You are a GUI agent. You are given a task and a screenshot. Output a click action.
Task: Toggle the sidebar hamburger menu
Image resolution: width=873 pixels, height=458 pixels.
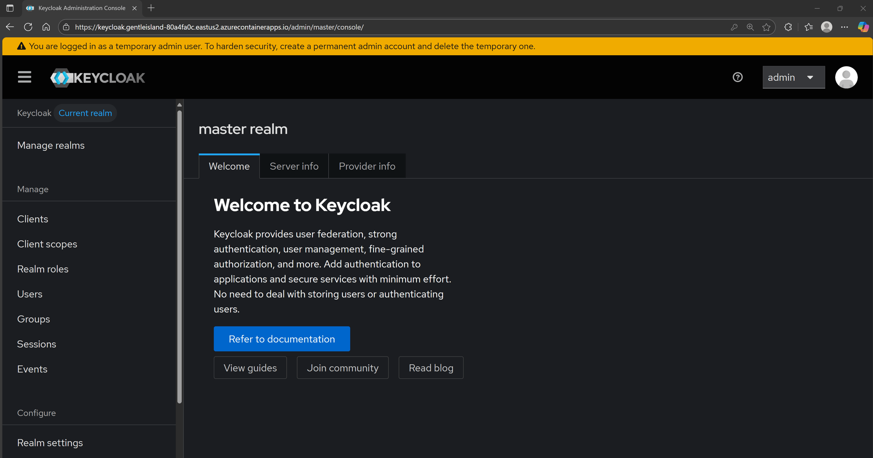pyautogui.click(x=24, y=77)
